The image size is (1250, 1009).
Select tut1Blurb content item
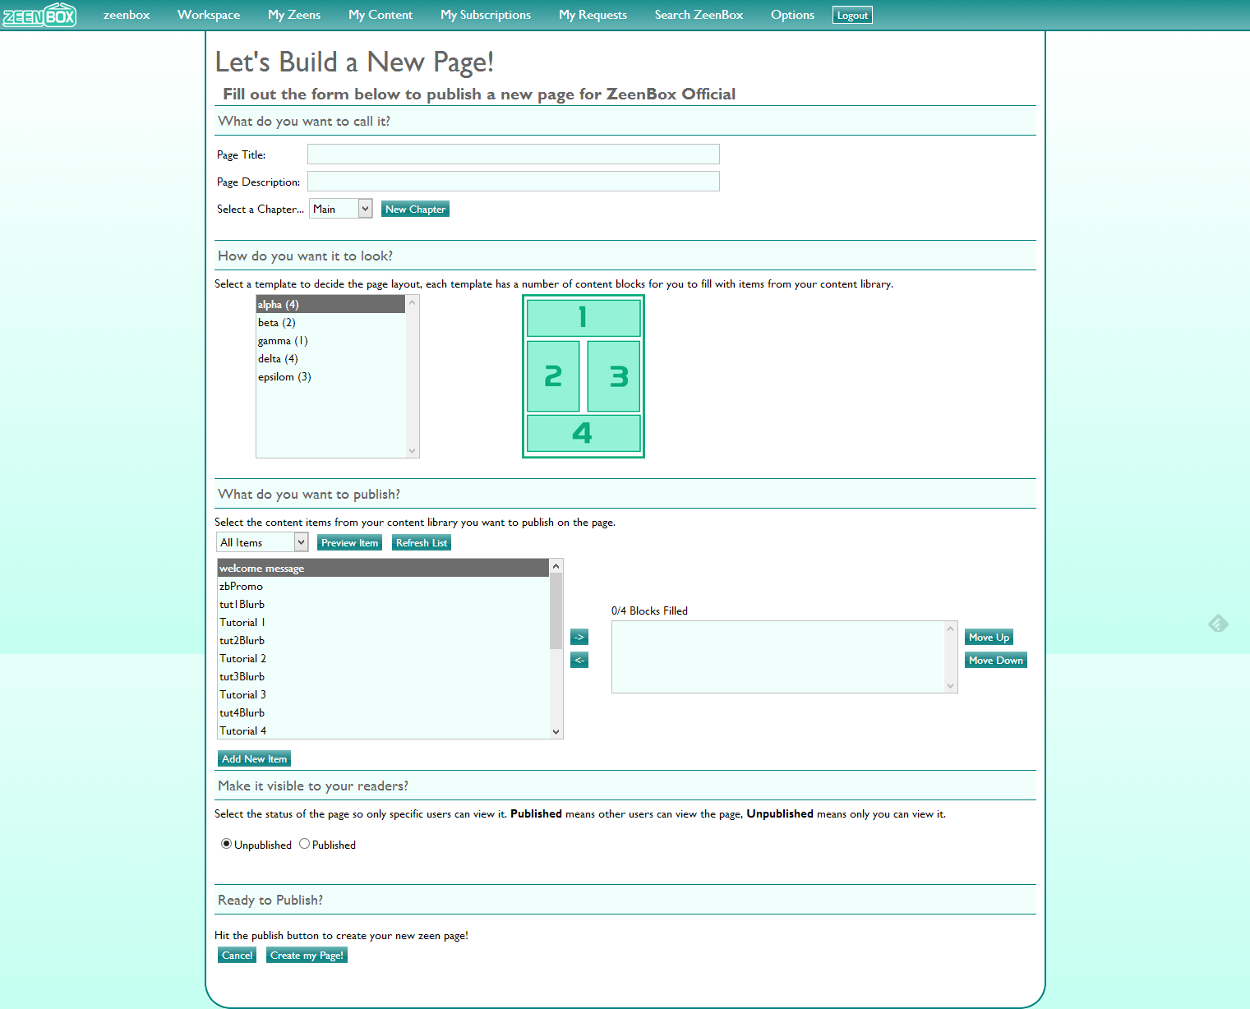point(383,604)
